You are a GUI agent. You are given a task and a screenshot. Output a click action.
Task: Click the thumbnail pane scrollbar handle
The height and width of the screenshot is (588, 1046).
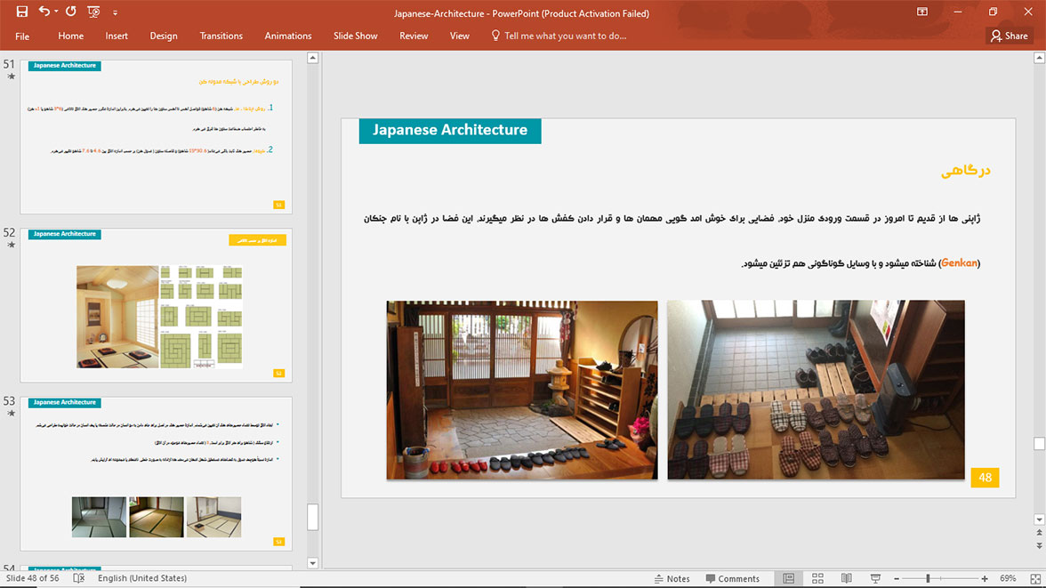pos(312,517)
